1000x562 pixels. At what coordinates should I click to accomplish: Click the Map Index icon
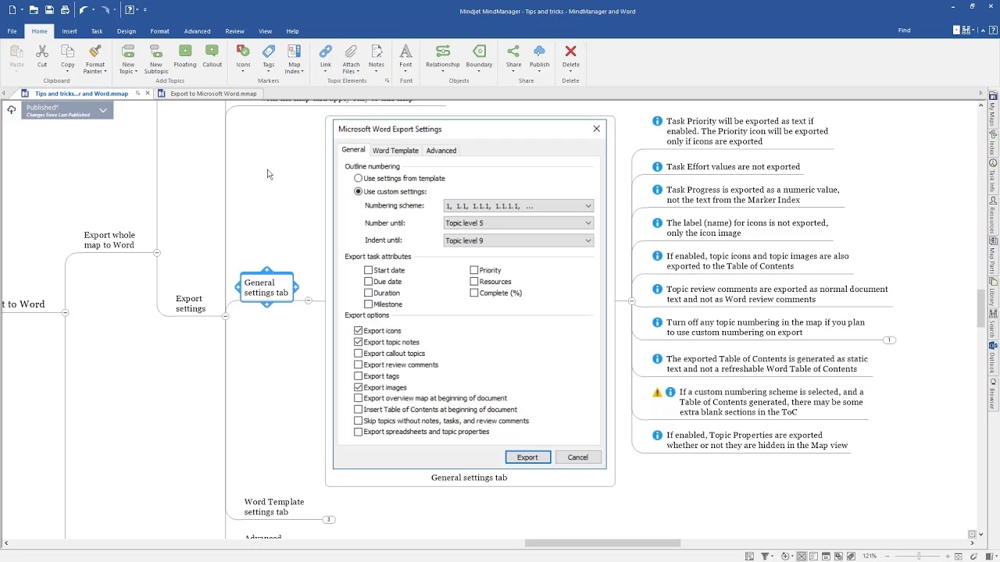point(295,52)
